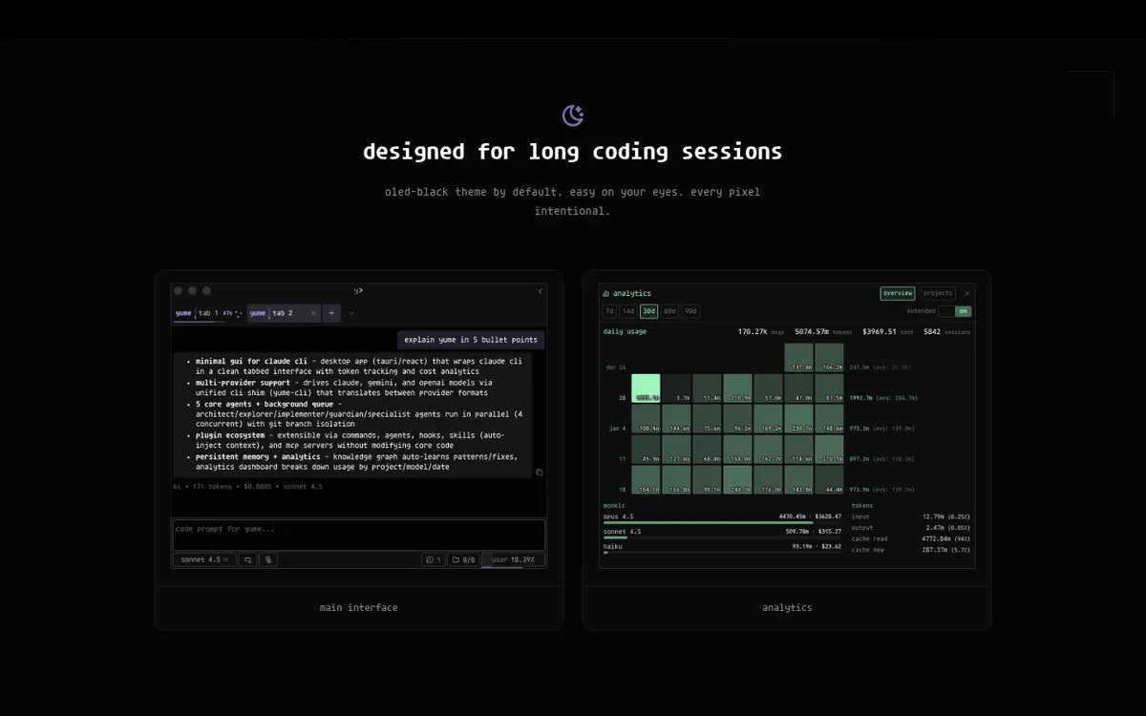This screenshot has height=716, width=1146.
Task: Click the user 18.39% usage indicator
Action: click(x=514, y=559)
